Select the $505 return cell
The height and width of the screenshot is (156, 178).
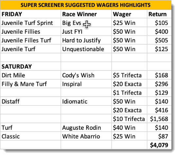click(x=159, y=40)
